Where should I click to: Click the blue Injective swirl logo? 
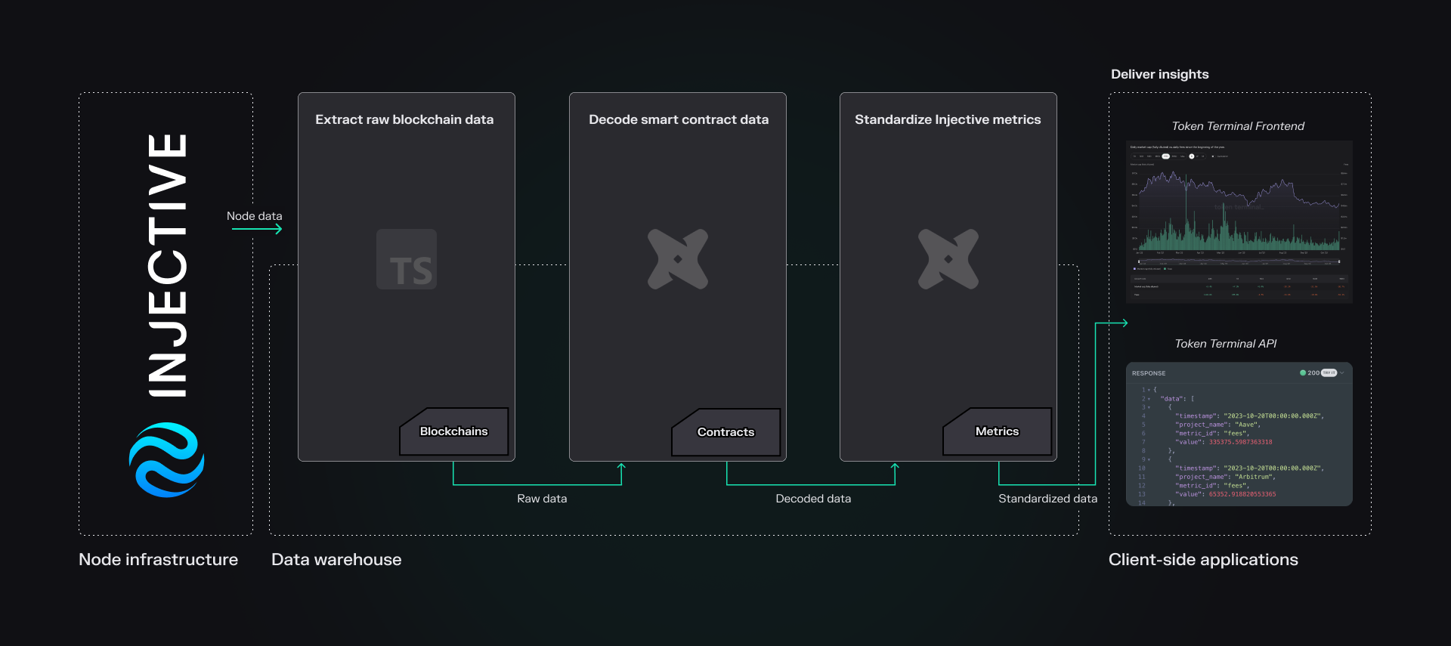click(166, 459)
